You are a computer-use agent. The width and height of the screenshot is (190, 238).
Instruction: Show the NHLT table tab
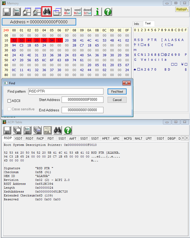click(139, 138)
